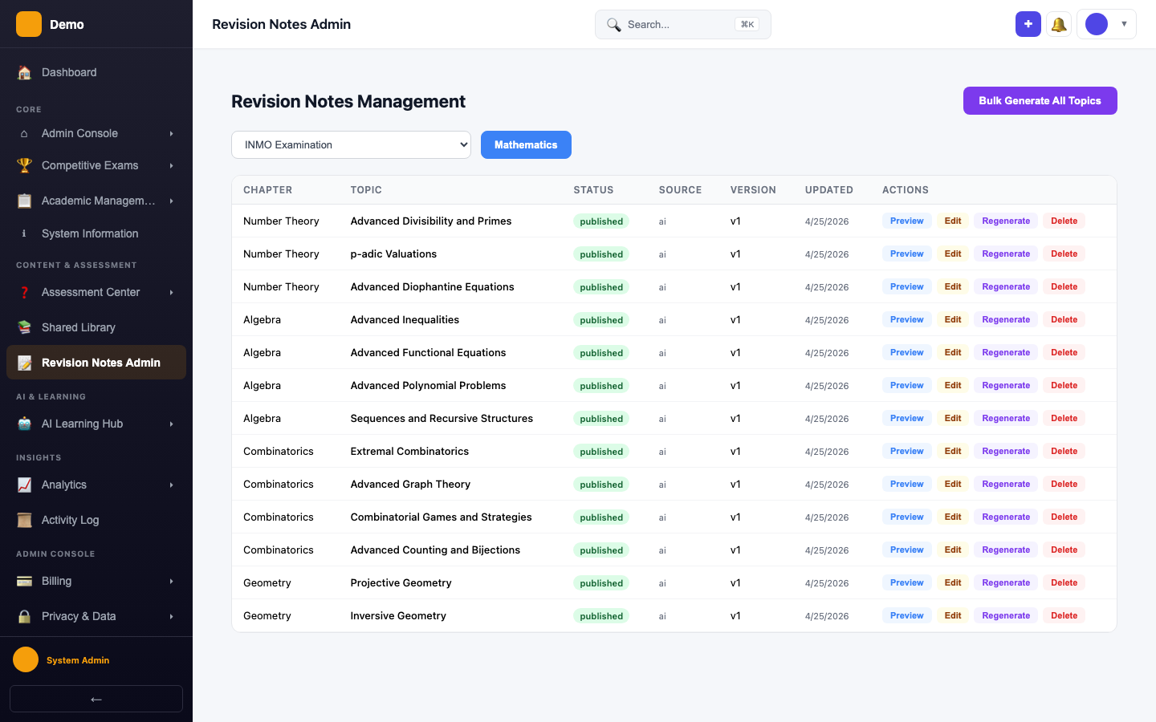The width and height of the screenshot is (1156, 722).
Task: Regenerate Advanced Diophantine Equations notes
Action: (x=1006, y=286)
